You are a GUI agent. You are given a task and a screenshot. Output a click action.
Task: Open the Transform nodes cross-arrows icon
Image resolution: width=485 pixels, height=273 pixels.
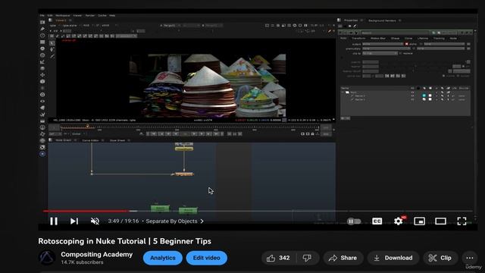click(42, 75)
